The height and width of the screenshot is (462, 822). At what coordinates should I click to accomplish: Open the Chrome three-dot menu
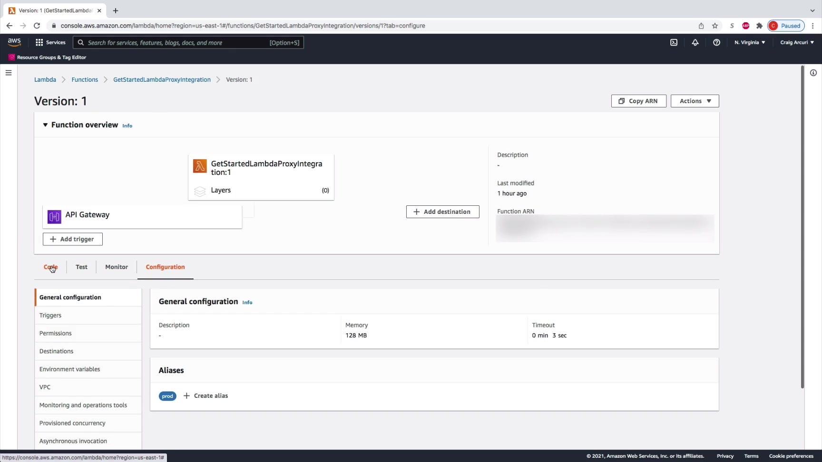coord(813,26)
